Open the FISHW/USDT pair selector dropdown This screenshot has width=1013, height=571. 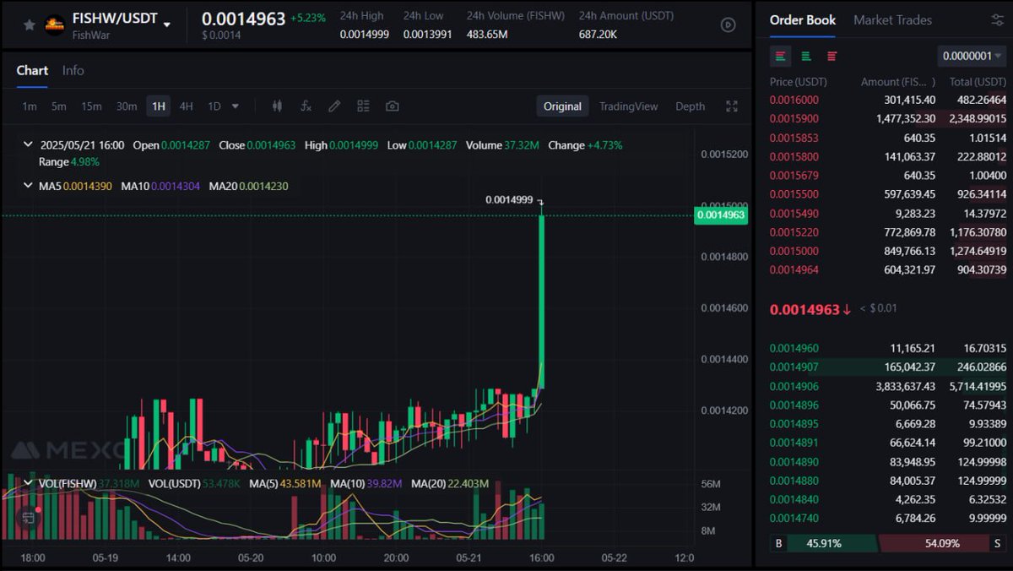(x=167, y=24)
